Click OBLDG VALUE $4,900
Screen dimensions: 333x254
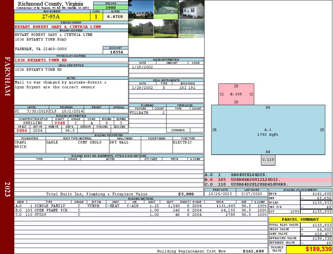pos(324,229)
